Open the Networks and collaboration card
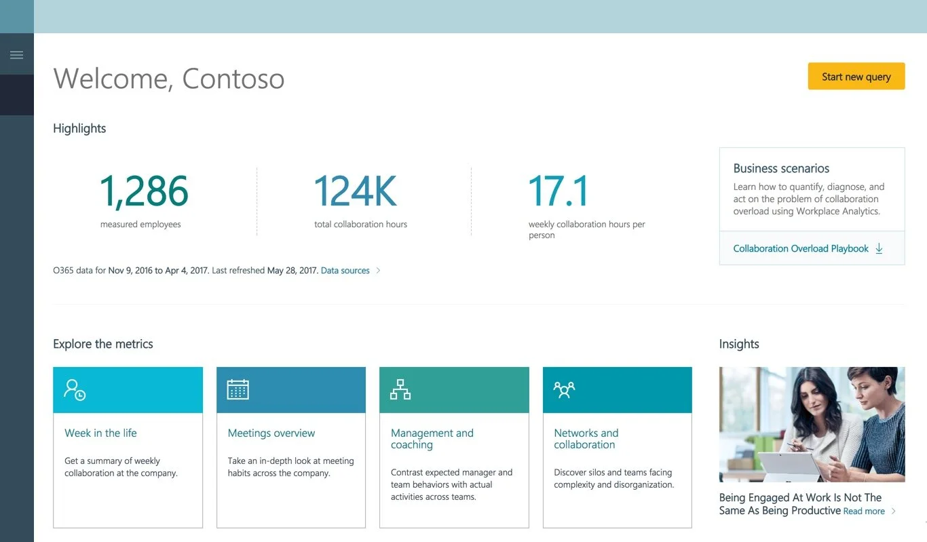 point(616,448)
